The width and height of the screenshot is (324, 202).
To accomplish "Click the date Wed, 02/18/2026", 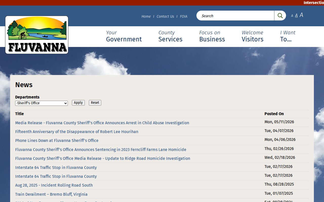I will click(x=280, y=158).
